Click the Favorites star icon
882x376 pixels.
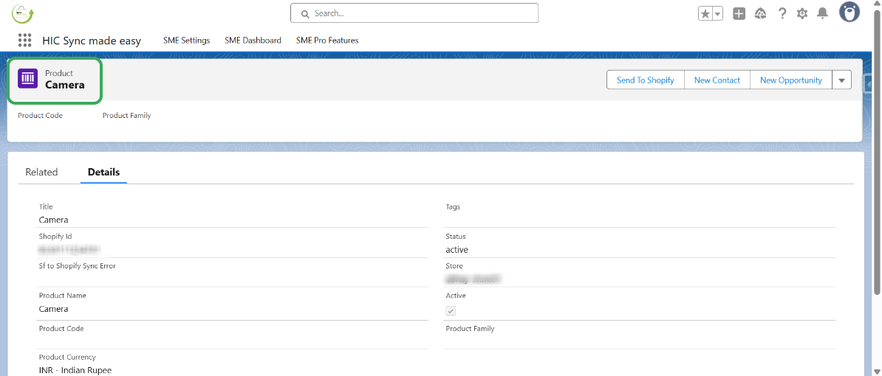[x=705, y=13]
